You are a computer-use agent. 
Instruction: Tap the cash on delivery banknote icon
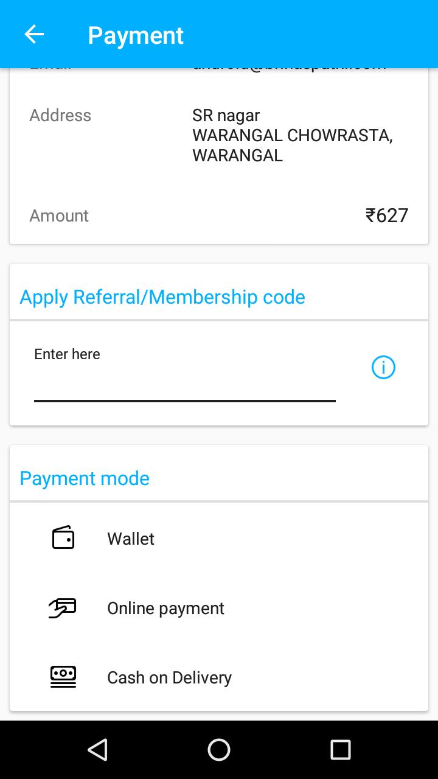[x=63, y=677]
